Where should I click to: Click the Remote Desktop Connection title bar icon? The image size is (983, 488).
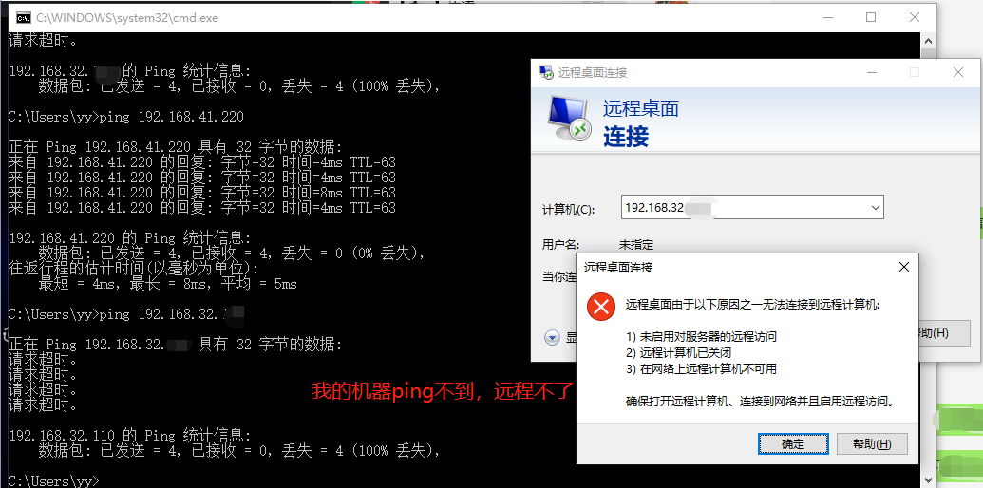tap(546, 72)
